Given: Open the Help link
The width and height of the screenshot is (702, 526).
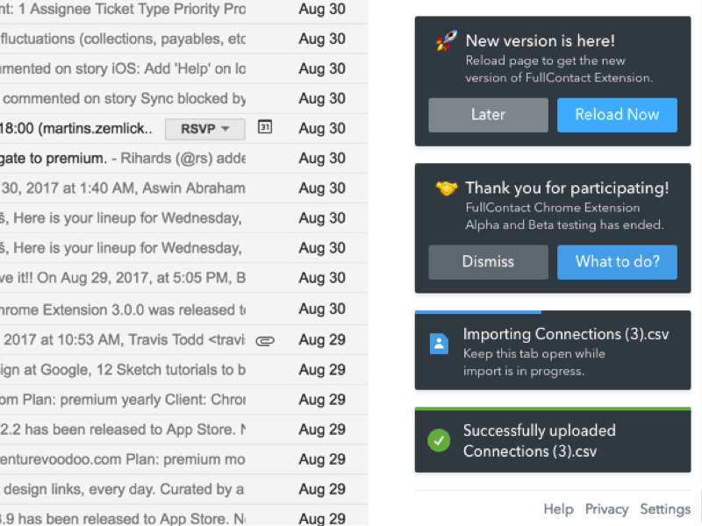Looking at the screenshot, I should pos(558,508).
